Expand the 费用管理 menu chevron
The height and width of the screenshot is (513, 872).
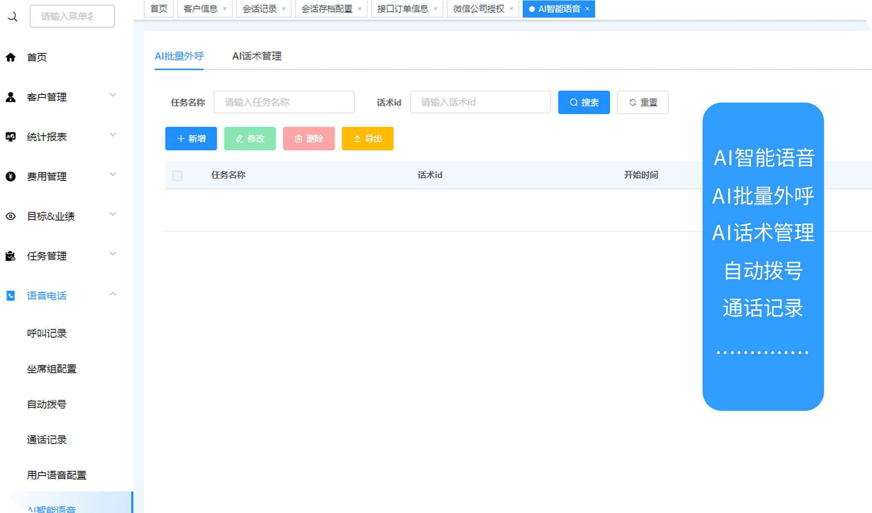coord(113,175)
